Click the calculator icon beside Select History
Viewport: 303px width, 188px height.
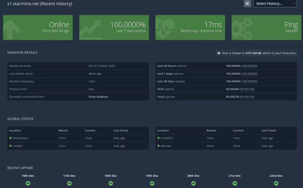[x=247, y=3]
